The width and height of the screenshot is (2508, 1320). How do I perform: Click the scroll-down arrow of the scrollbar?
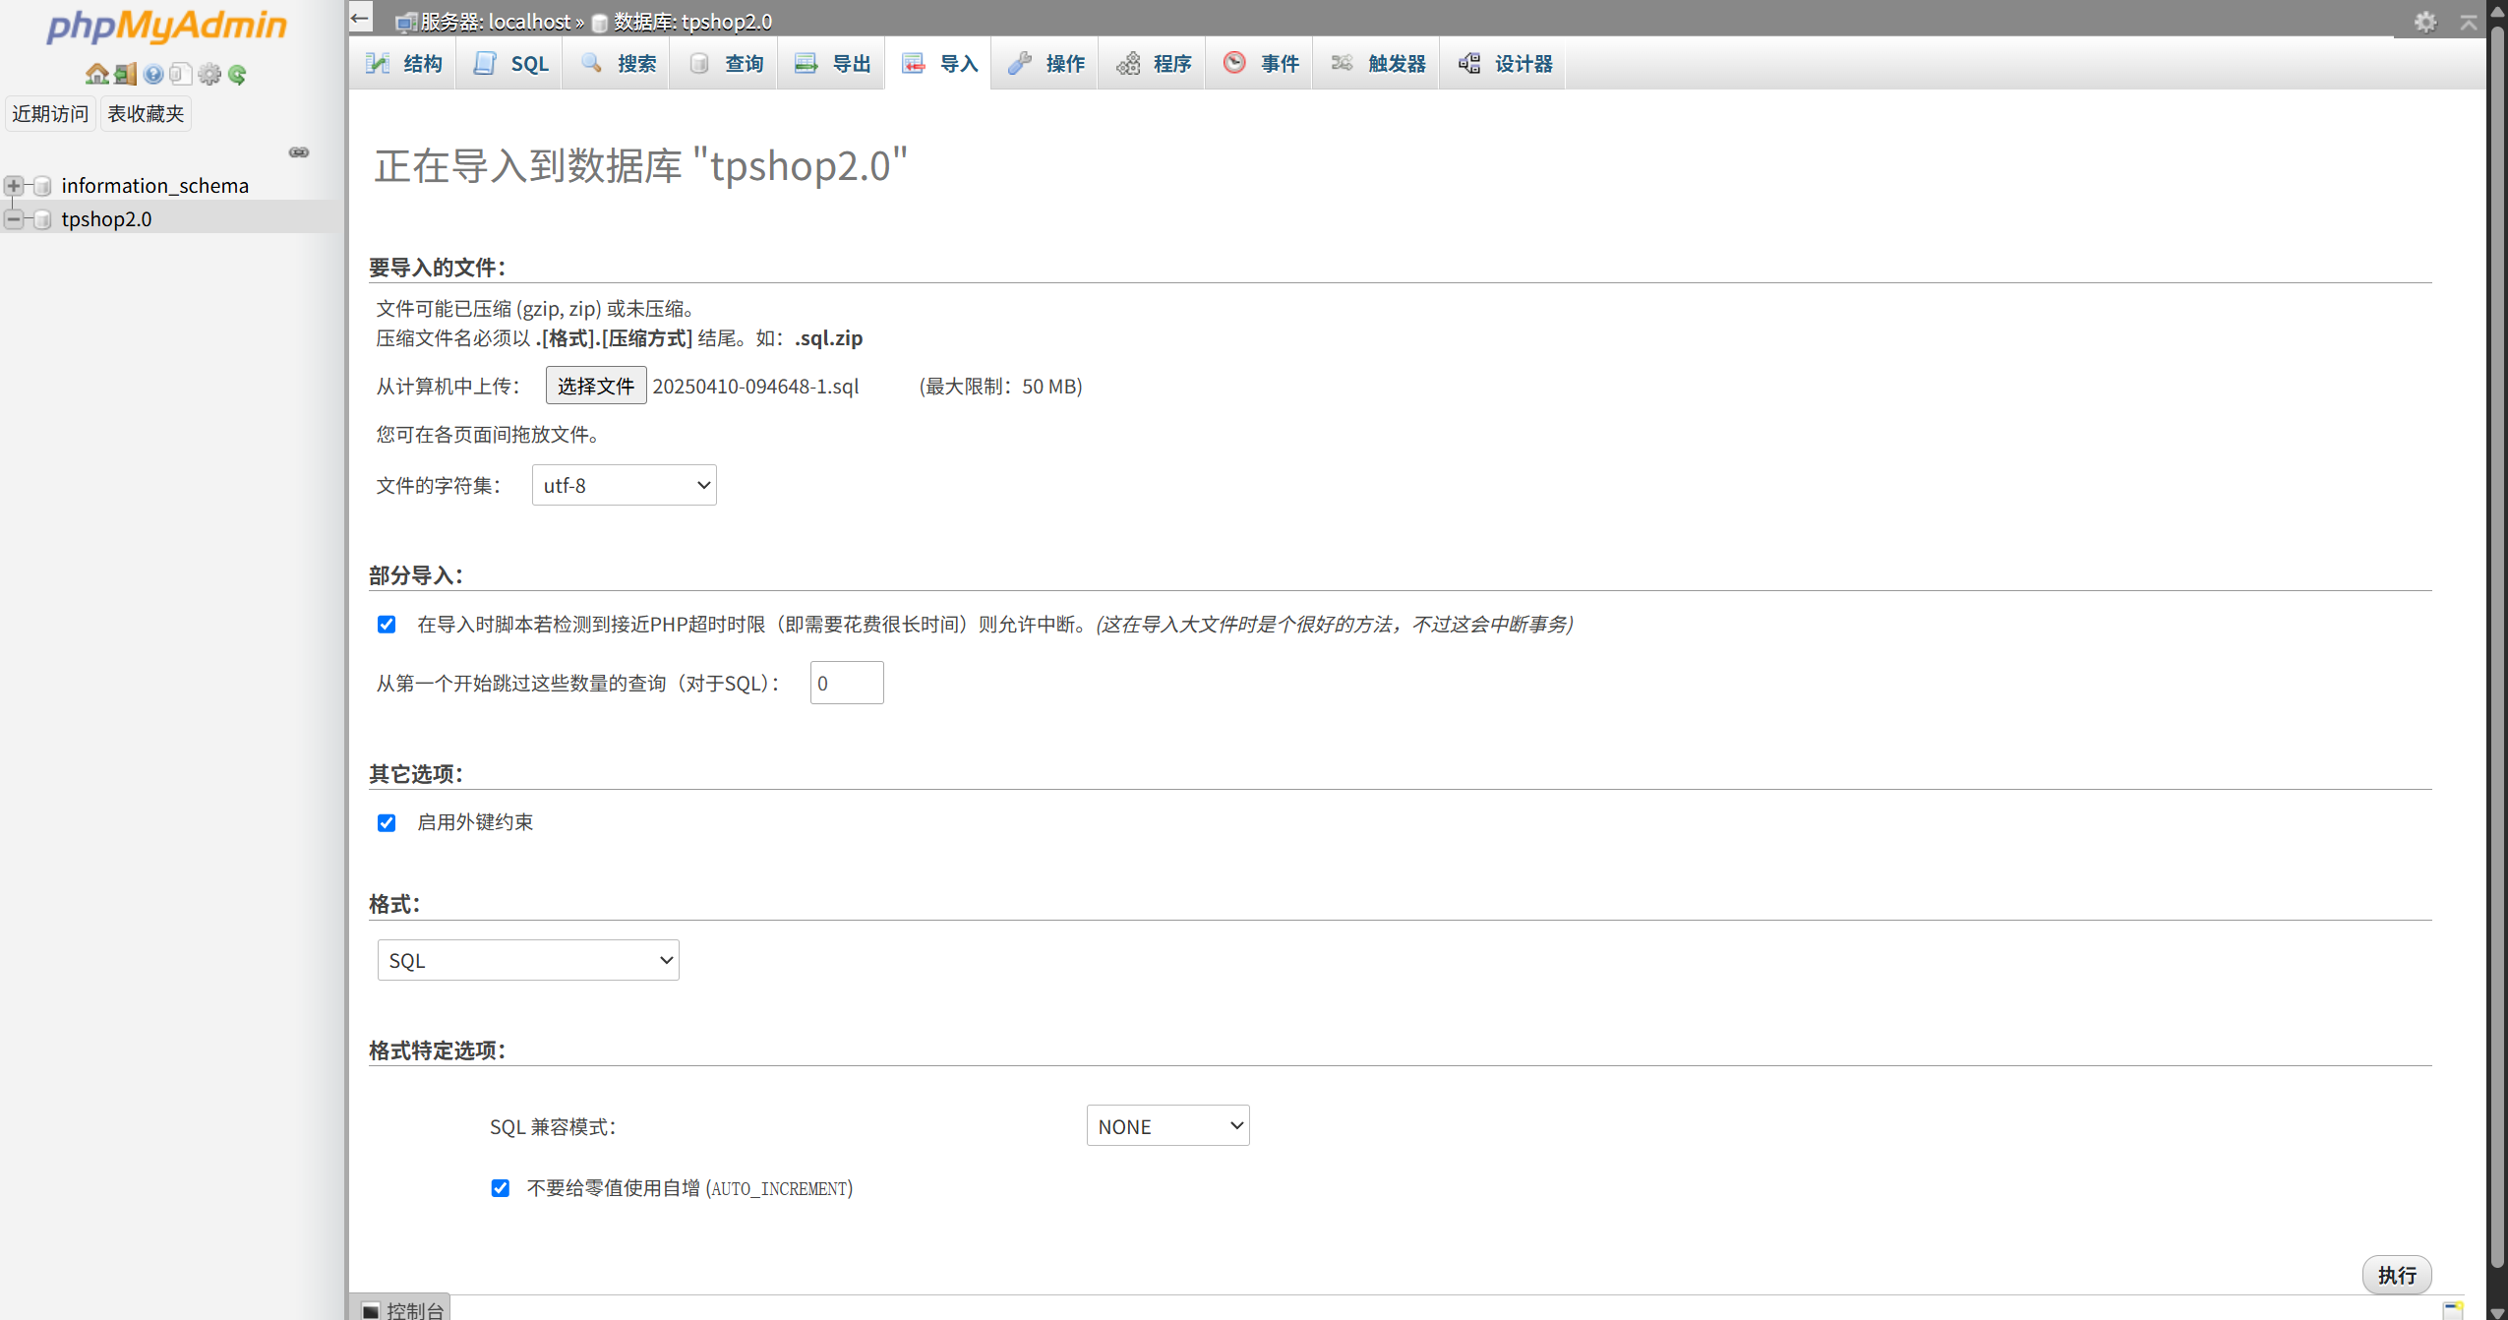(x=2497, y=1312)
